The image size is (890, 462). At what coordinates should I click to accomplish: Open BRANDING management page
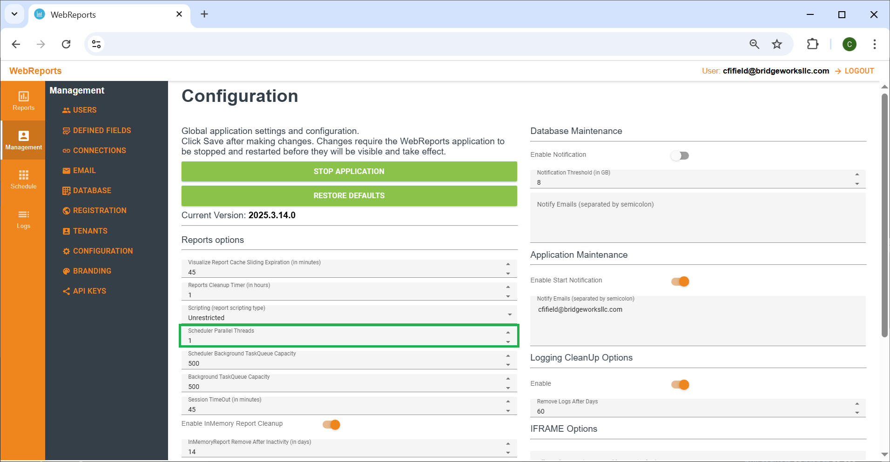coord(92,271)
